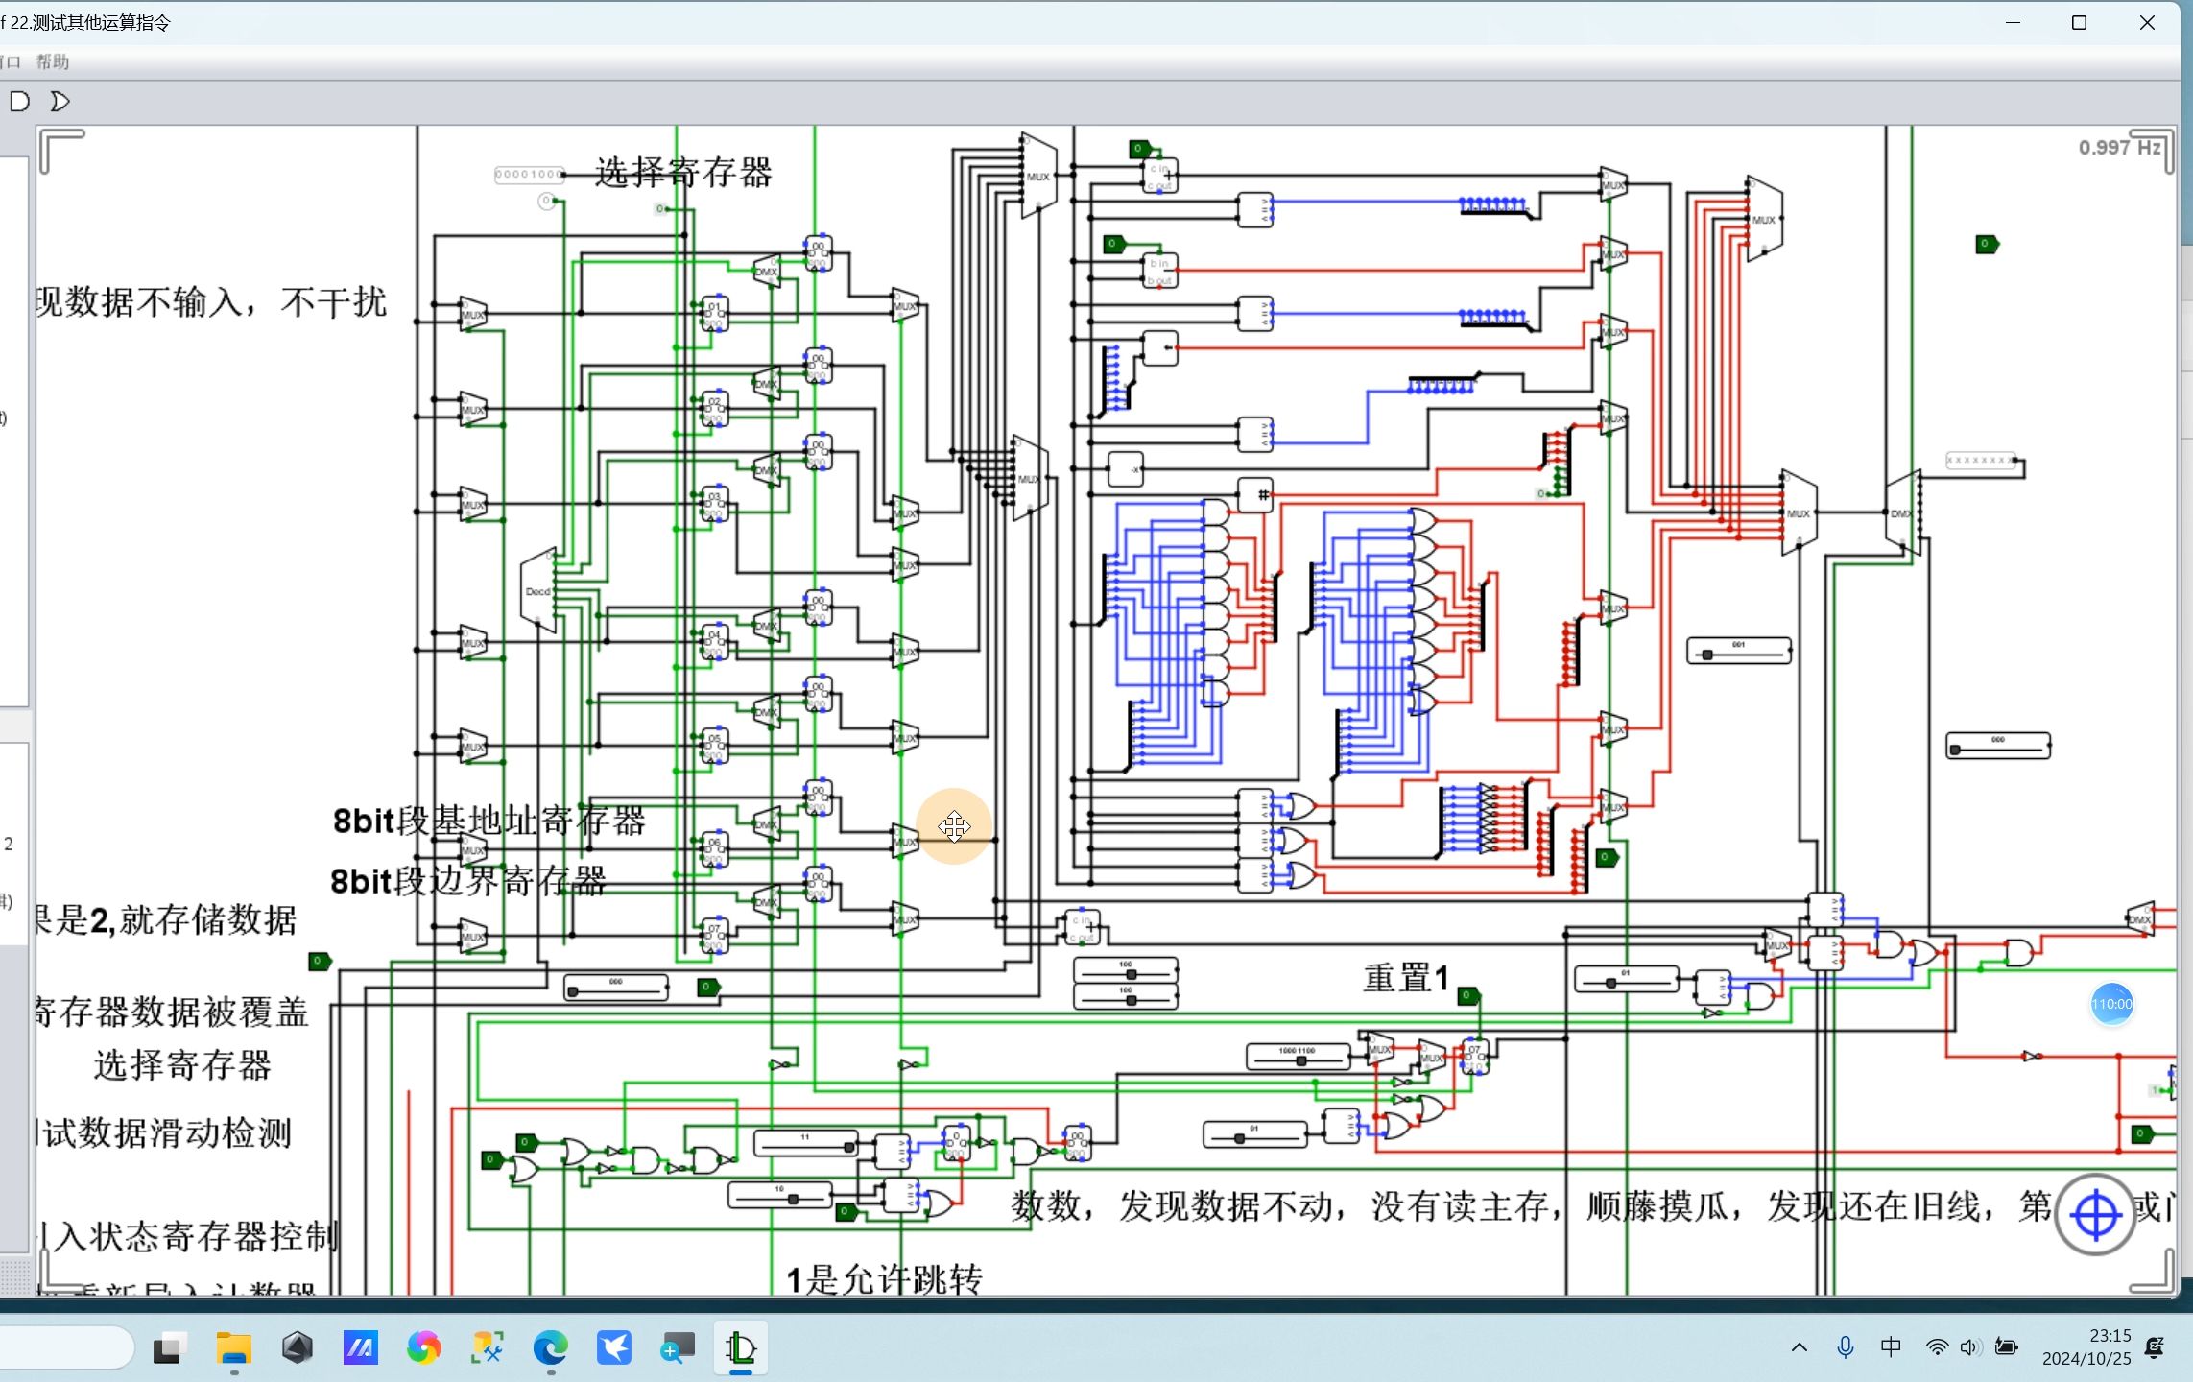Select the OR gate tool in toolbar
This screenshot has height=1382, width=2193.
(60, 101)
